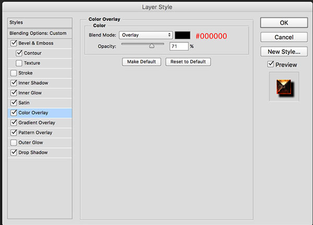Enable the Stroke checkbox

(x=14, y=73)
